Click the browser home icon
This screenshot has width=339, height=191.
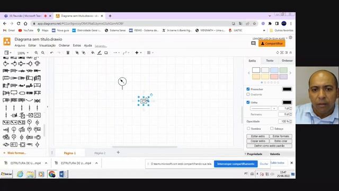[25, 23]
